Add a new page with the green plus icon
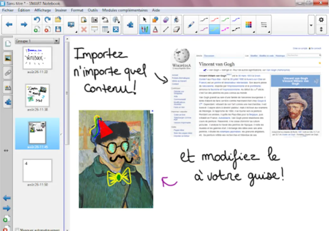The height and width of the screenshot is (231, 329). pyautogui.click(x=36, y=30)
